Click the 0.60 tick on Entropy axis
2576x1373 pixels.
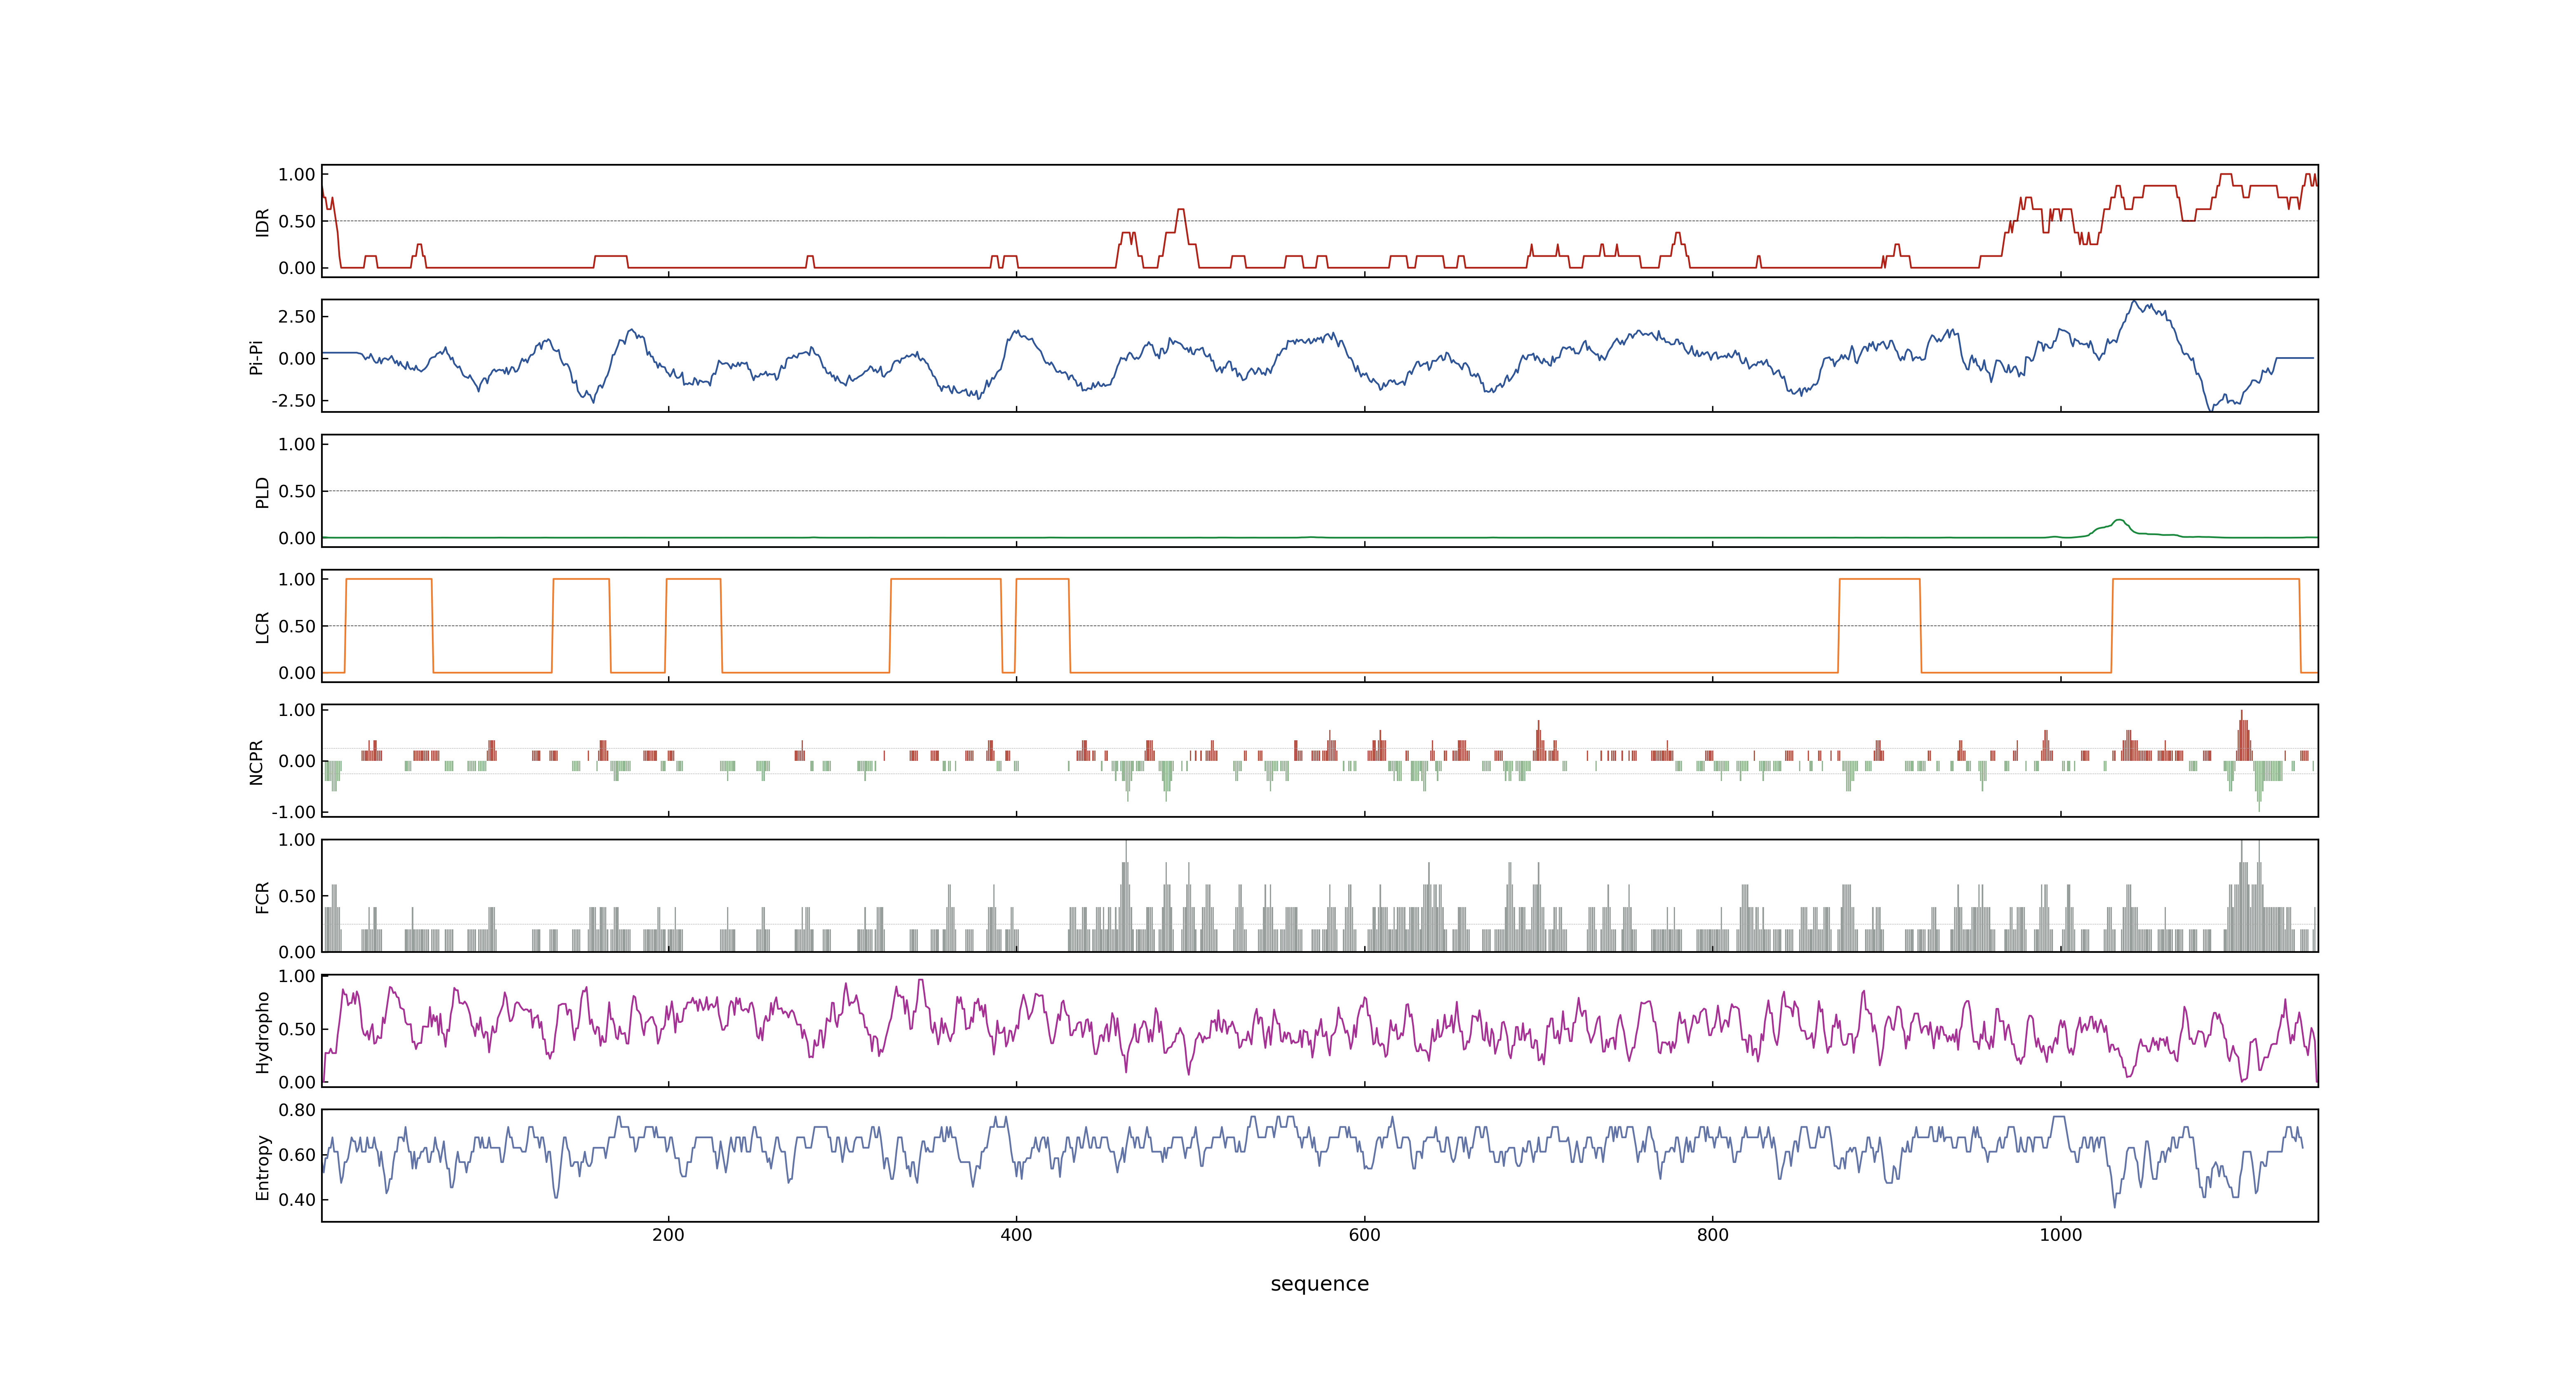point(297,1155)
